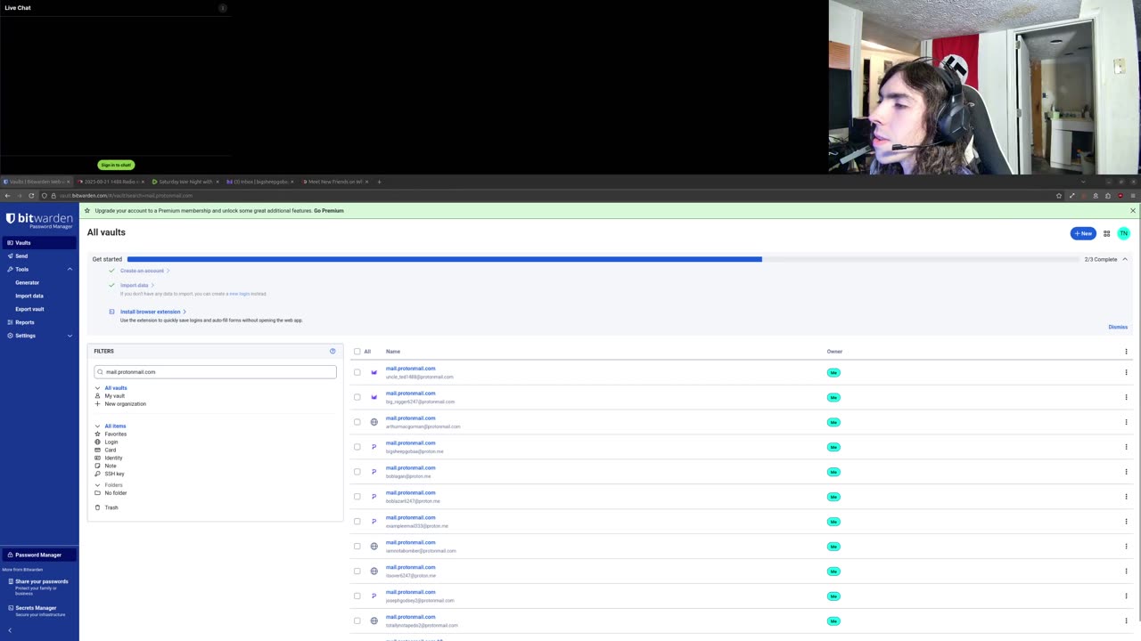Collapse the Folders filter chevron
Viewport: 1141px width, 641px height.
[x=98, y=485]
